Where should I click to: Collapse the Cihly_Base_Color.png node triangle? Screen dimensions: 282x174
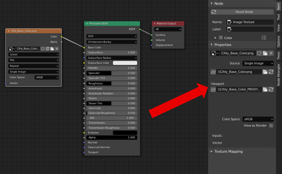(x=9, y=31)
